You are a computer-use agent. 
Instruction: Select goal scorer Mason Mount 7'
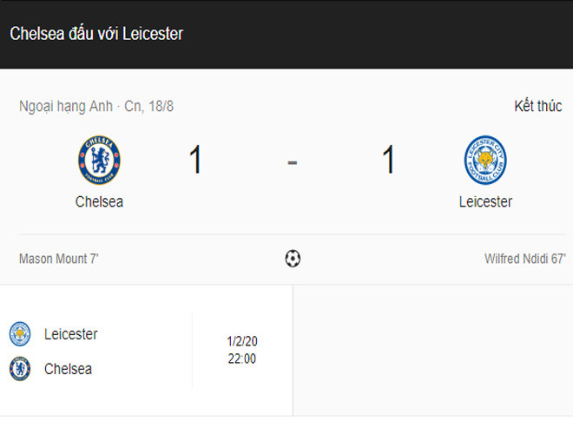(59, 259)
